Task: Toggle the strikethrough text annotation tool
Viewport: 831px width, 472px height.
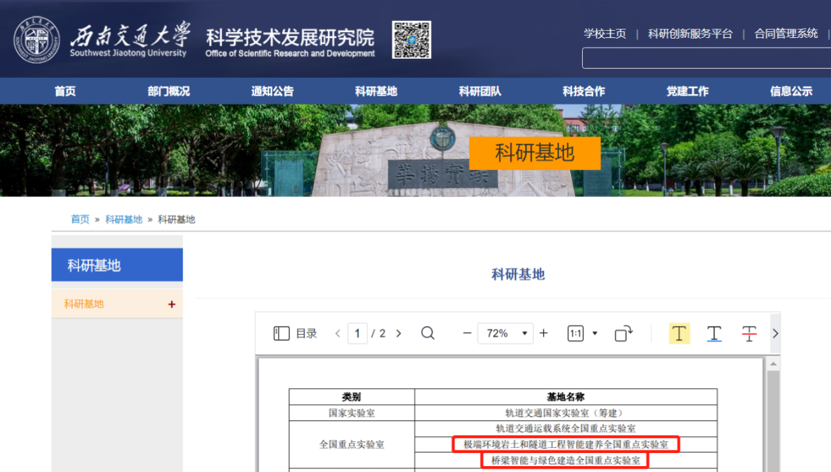Action: tap(749, 333)
